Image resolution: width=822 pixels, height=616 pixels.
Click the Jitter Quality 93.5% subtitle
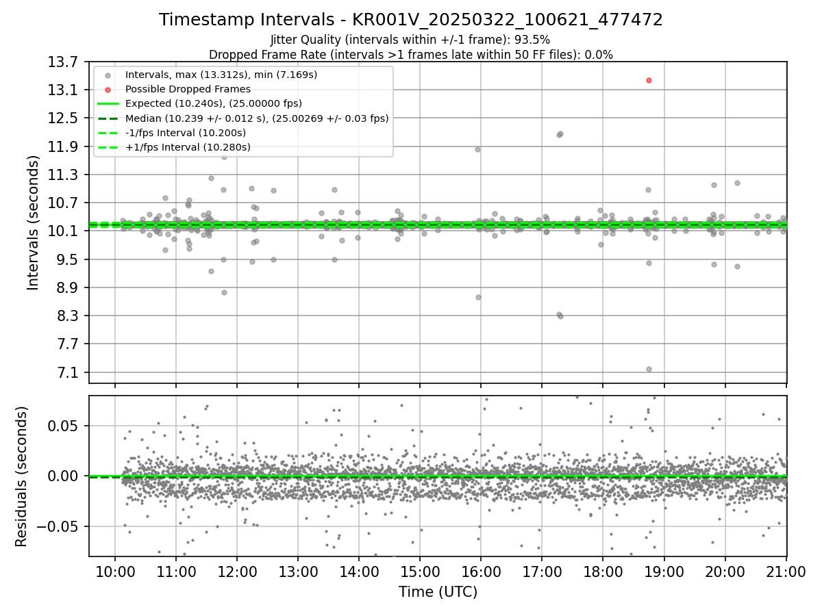tap(410, 40)
